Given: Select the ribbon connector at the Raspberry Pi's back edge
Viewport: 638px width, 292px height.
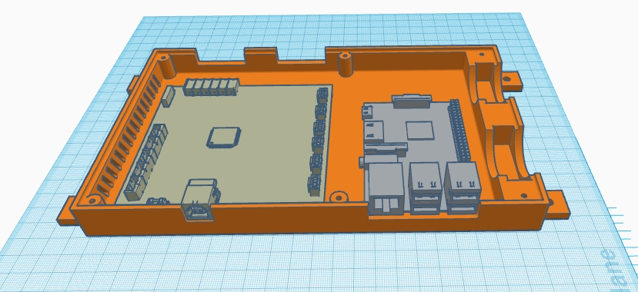Looking at the screenshot, I should (x=411, y=101).
